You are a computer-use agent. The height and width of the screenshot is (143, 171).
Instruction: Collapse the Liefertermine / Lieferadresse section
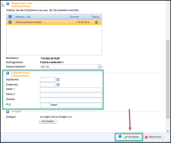pyautogui.click(x=8, y=73)
